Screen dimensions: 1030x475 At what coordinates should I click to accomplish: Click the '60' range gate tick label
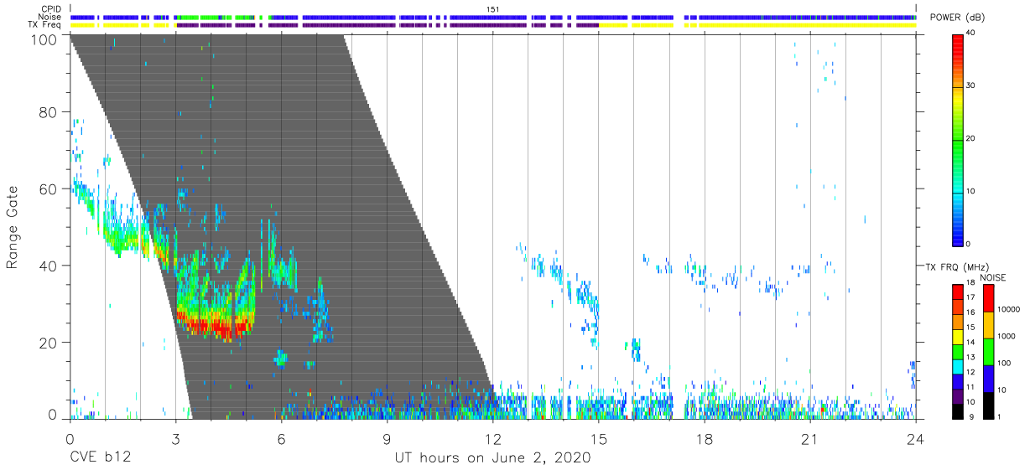pyautogui.click(x=49, y=188)
